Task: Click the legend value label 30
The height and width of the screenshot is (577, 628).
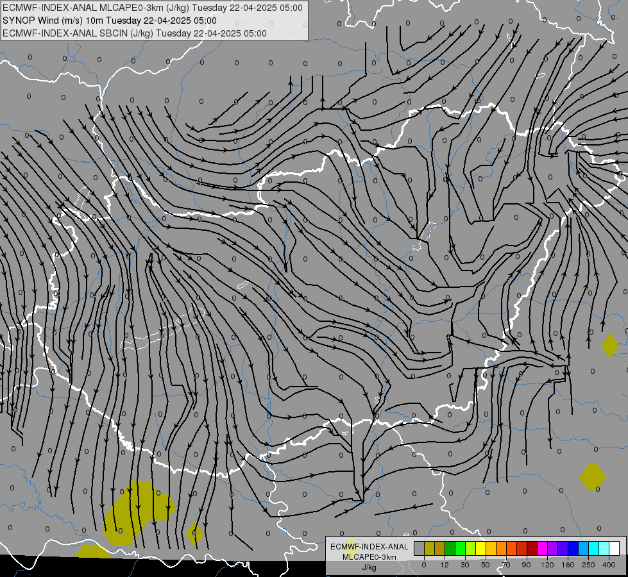Action: tap(465, 565)
